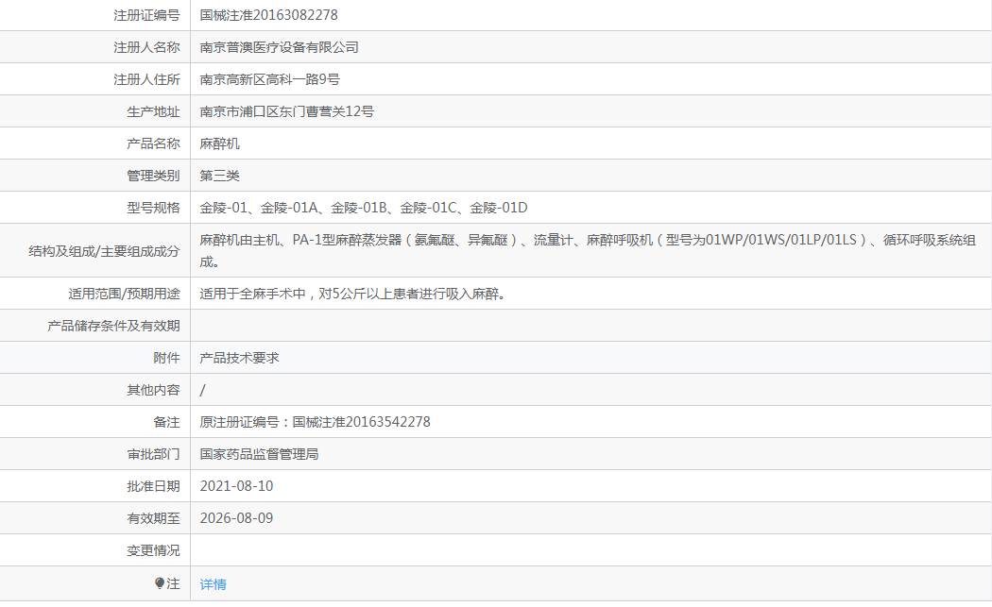Select the slash value in 其他内容 row

coord(202,390)
